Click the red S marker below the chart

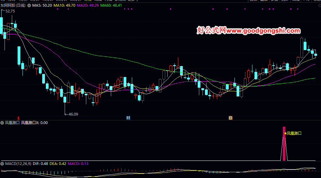point(19,118)
